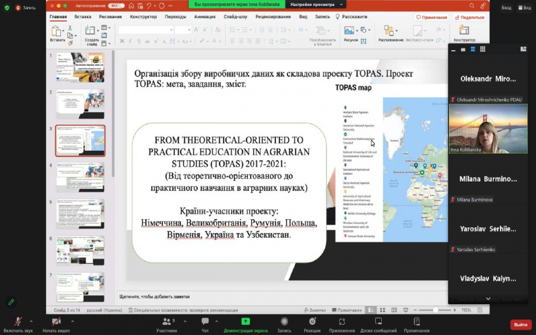Click the Поделиться share button
Viewport: 536px width, 335px height.
point(470,17)
